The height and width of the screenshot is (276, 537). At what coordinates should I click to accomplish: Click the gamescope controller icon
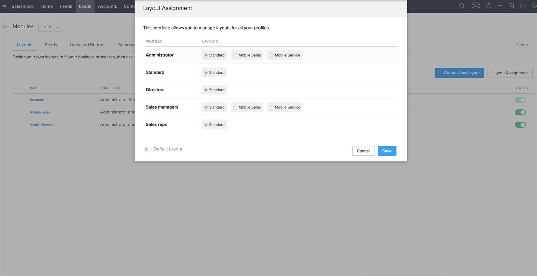coord(476,6)
